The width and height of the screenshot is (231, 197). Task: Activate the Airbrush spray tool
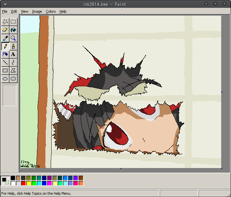click(x=5, y=54)
